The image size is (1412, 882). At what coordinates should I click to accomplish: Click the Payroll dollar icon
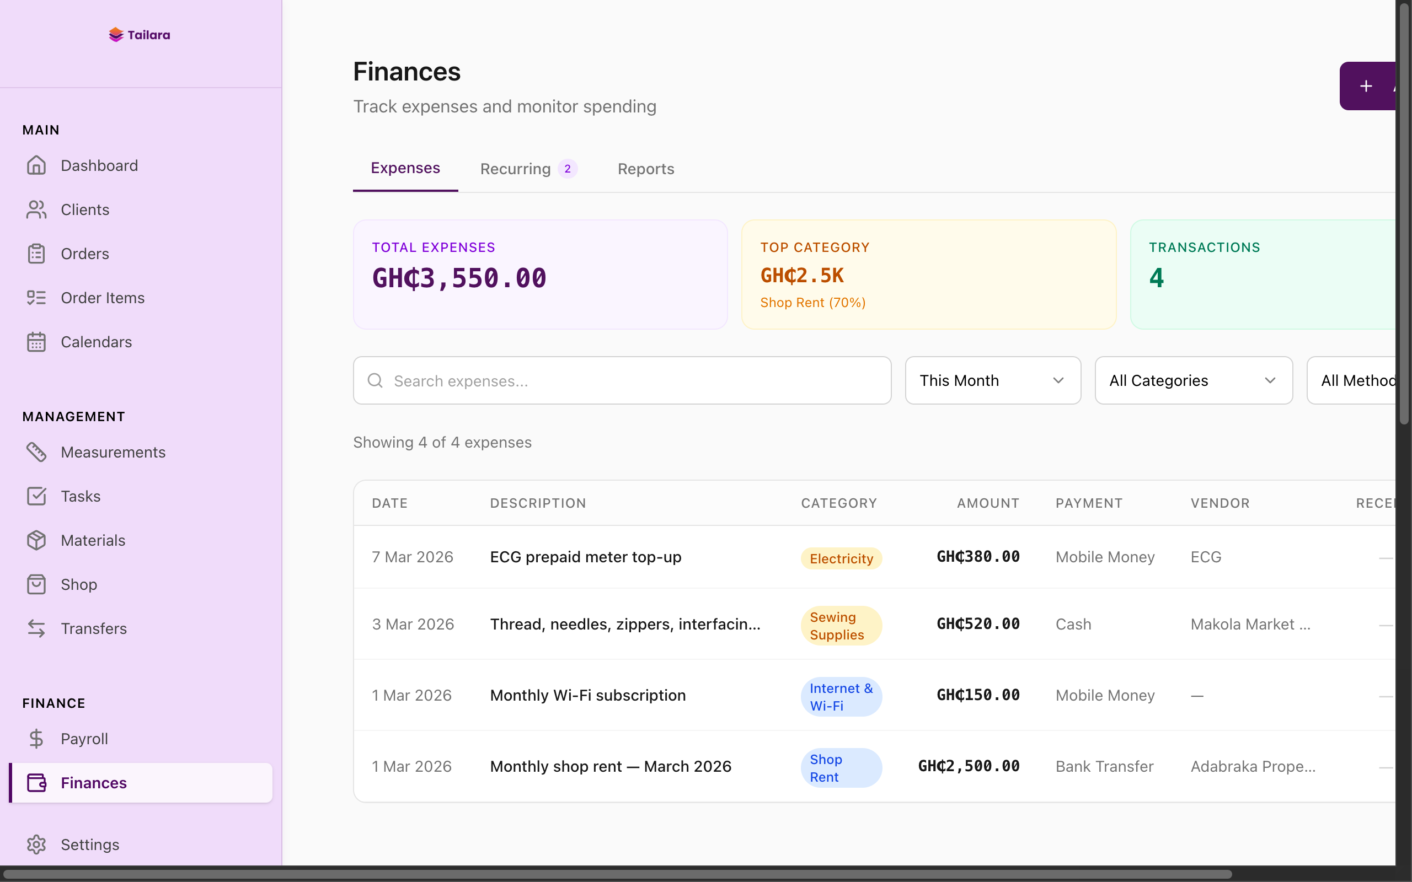(x=37, y=739)
